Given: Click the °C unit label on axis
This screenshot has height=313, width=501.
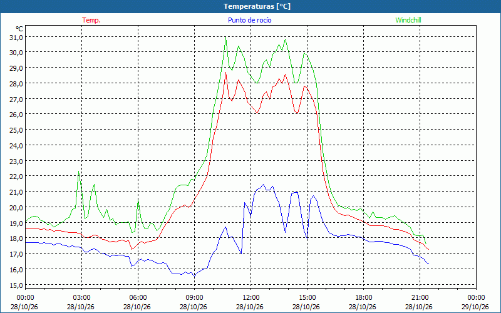Looking at the screenshot, I should [19, 29].
